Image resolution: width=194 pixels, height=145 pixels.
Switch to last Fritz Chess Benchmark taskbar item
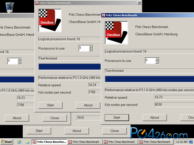coord(156,142)
